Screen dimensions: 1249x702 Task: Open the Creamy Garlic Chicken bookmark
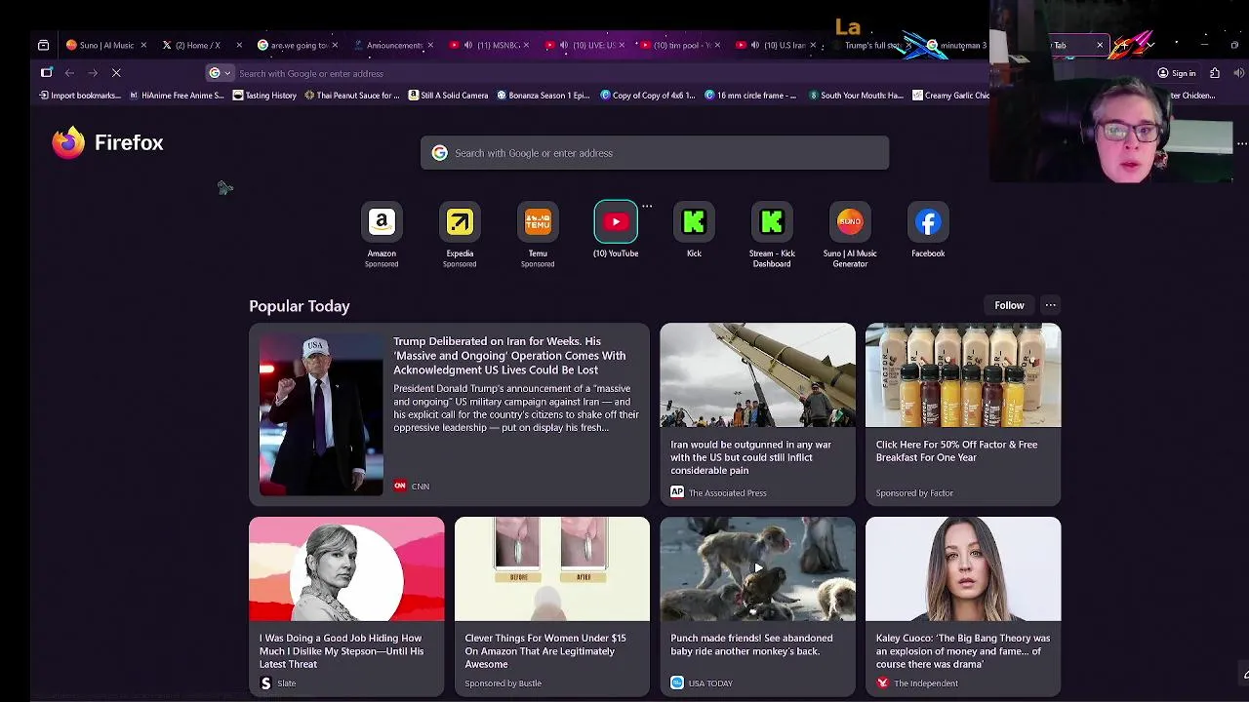click(951, 96)
